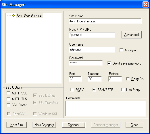Enable the Anonymous checkbox

click(121, 50)
